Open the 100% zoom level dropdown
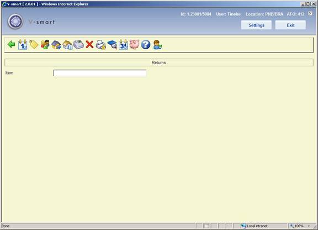 point(300,226)
